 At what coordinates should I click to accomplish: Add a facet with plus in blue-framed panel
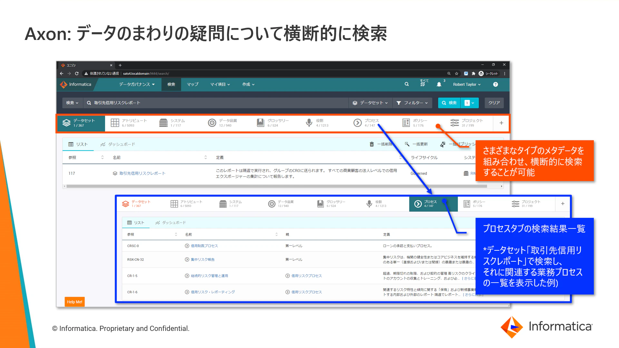563,204
